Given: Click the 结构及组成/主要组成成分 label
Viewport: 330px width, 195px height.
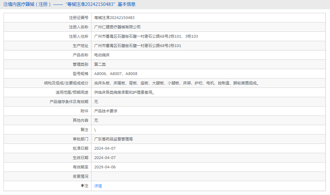Looking at the screenshot, I should [66, 83].
